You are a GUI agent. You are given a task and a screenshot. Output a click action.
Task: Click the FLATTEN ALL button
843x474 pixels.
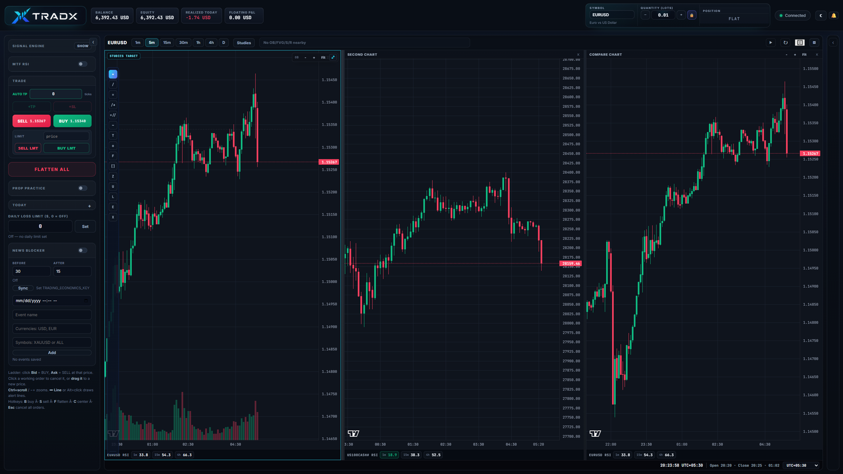(x=52, y=170)
